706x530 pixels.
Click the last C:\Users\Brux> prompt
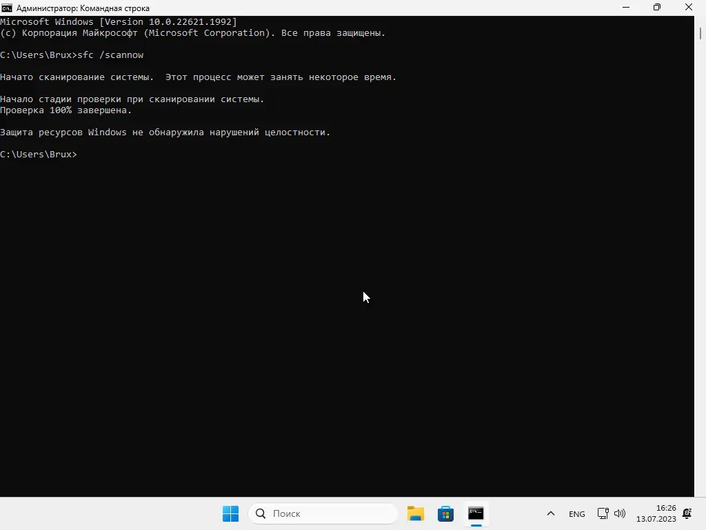click(x=39, y=155)
